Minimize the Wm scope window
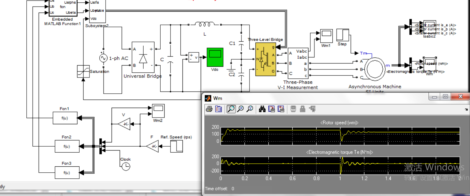Screen dimensions: 470x196 [x=435, y=96]
